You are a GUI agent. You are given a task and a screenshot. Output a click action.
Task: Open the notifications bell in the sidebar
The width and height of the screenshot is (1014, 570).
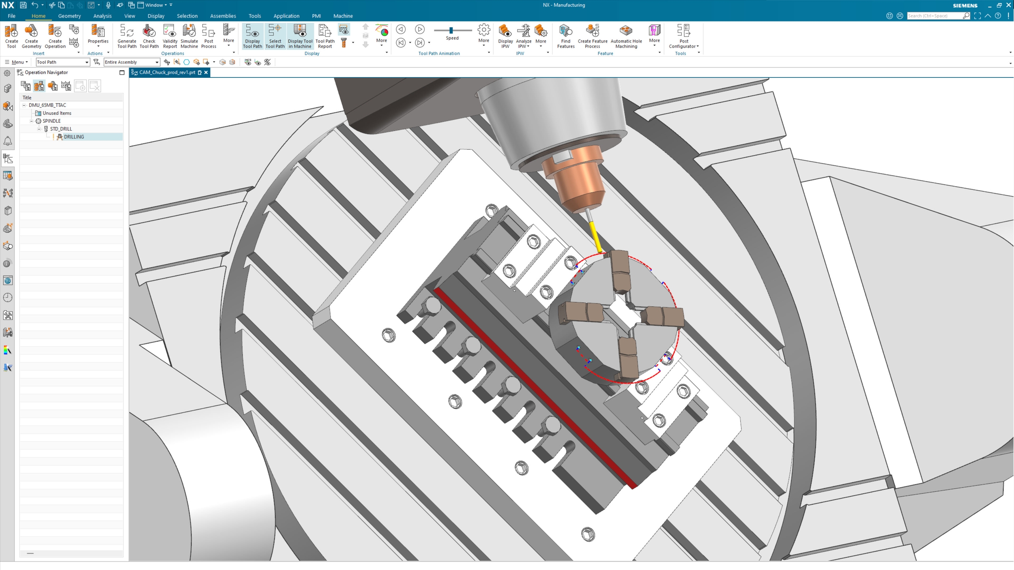8,141
